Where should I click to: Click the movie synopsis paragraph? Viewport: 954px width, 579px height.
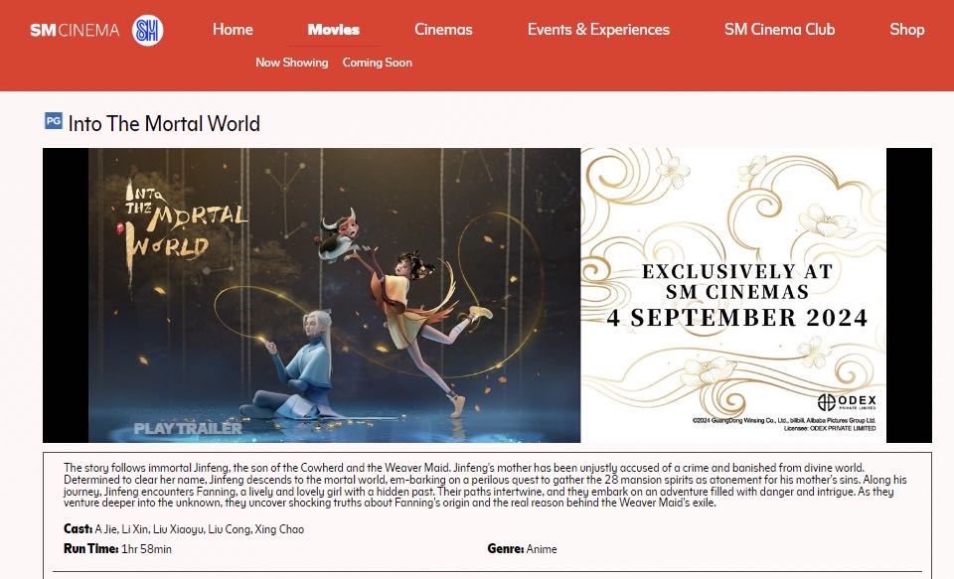485,486
